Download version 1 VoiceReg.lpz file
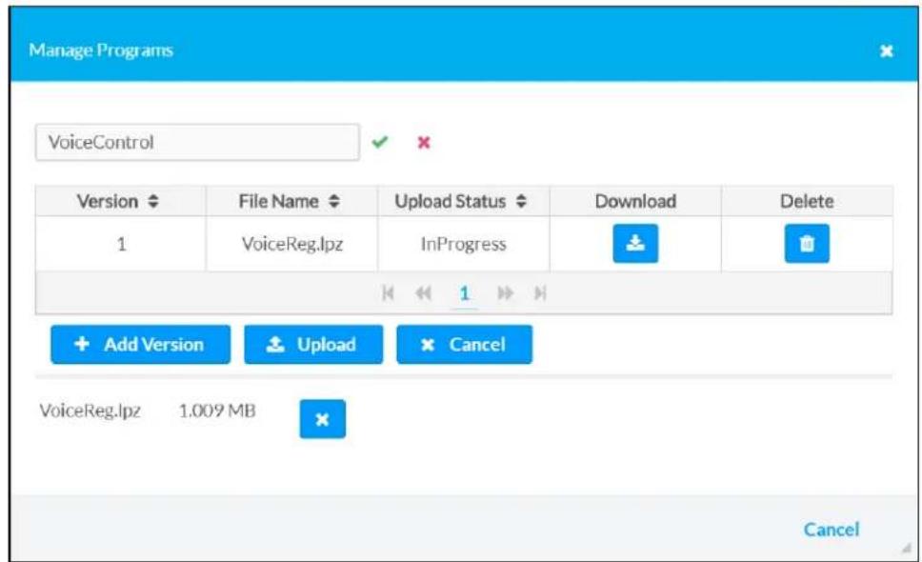Screen dimensions: 922x562 [x=635, y=244]
